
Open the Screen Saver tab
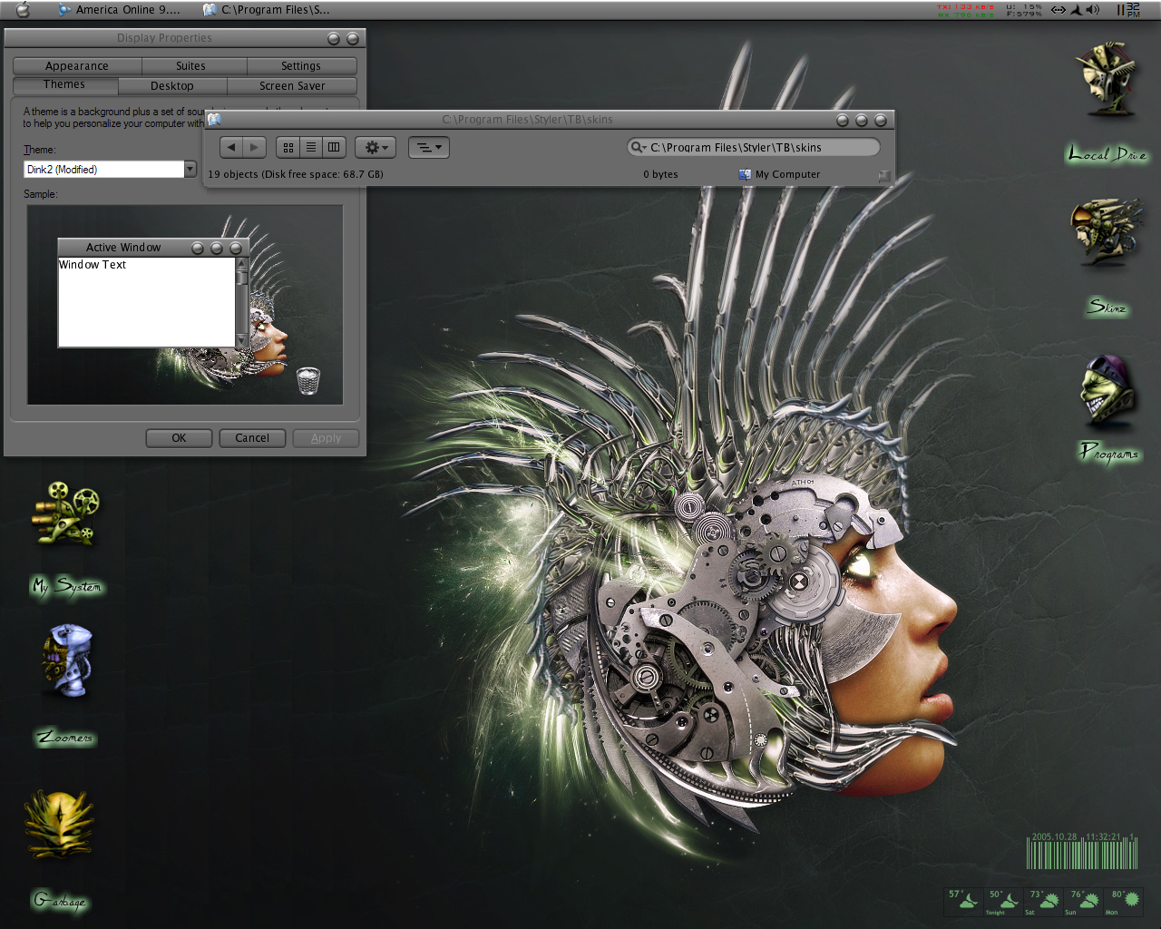pos(292,86)
